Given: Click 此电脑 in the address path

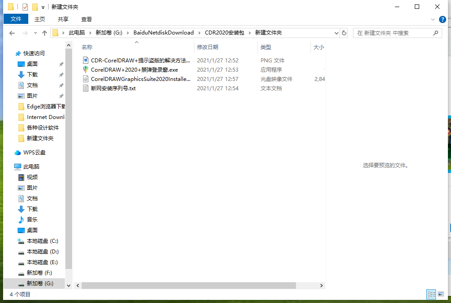Looking at the screenshot, I should pos(77,33).
